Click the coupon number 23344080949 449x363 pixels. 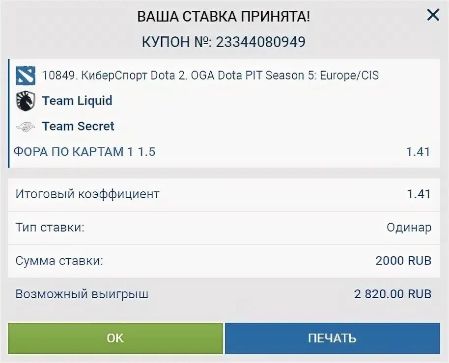coord(260,42)
